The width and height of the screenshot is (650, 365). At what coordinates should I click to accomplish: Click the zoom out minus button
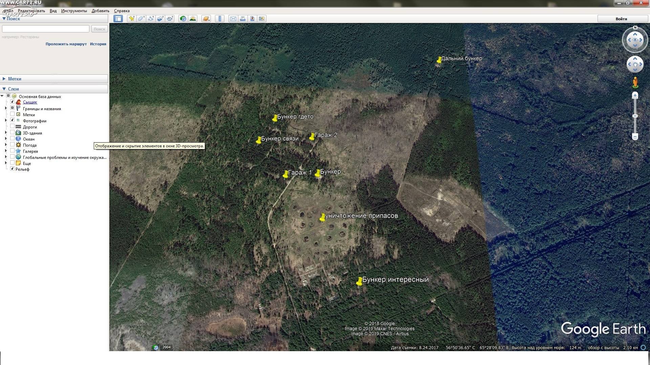point(635,137)
